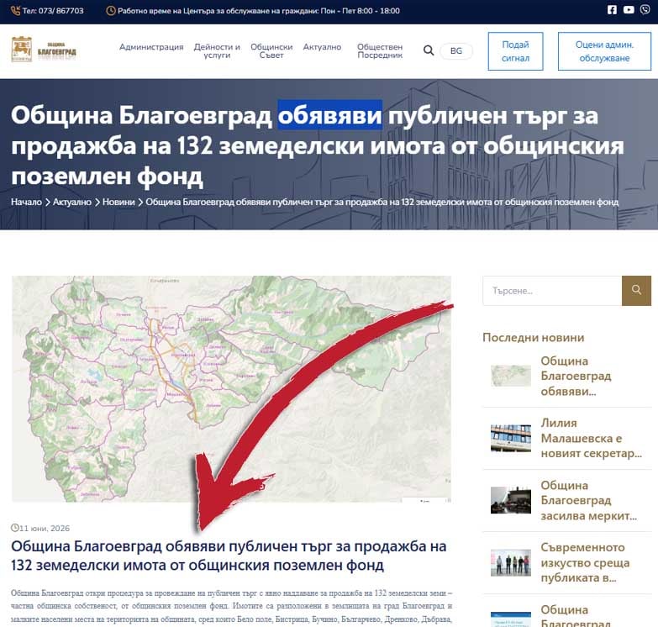This screenshot has width=658, height=627.
Task: Click the article title below the date
Action: [x=229, y=556]
